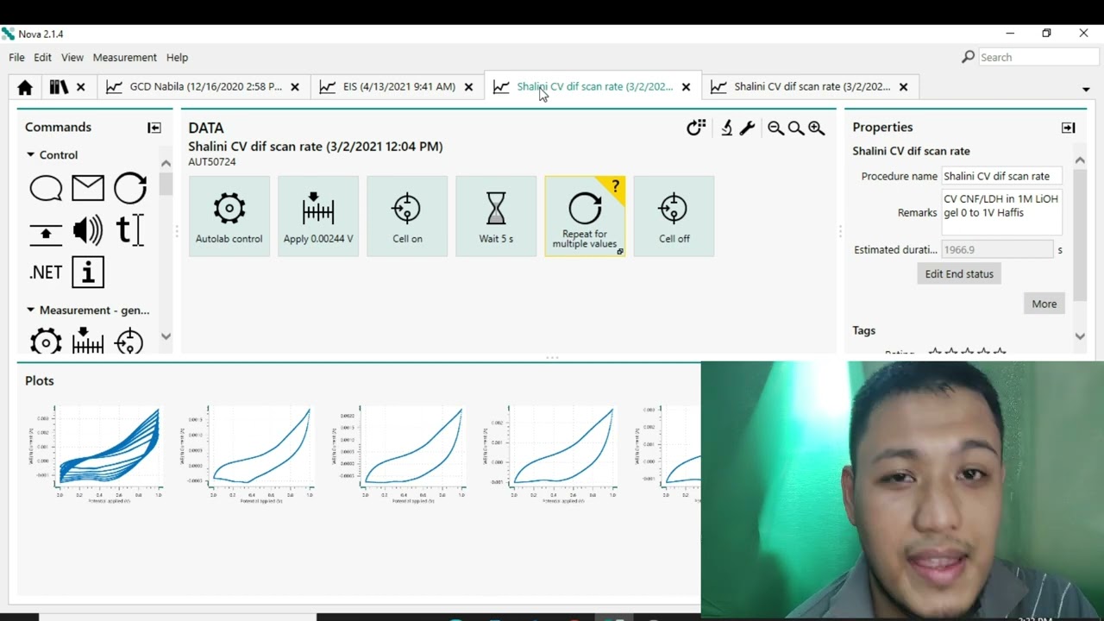Select Cell command icon in Commands panel
The image size is (1104, 621).
tap(130, 342)
